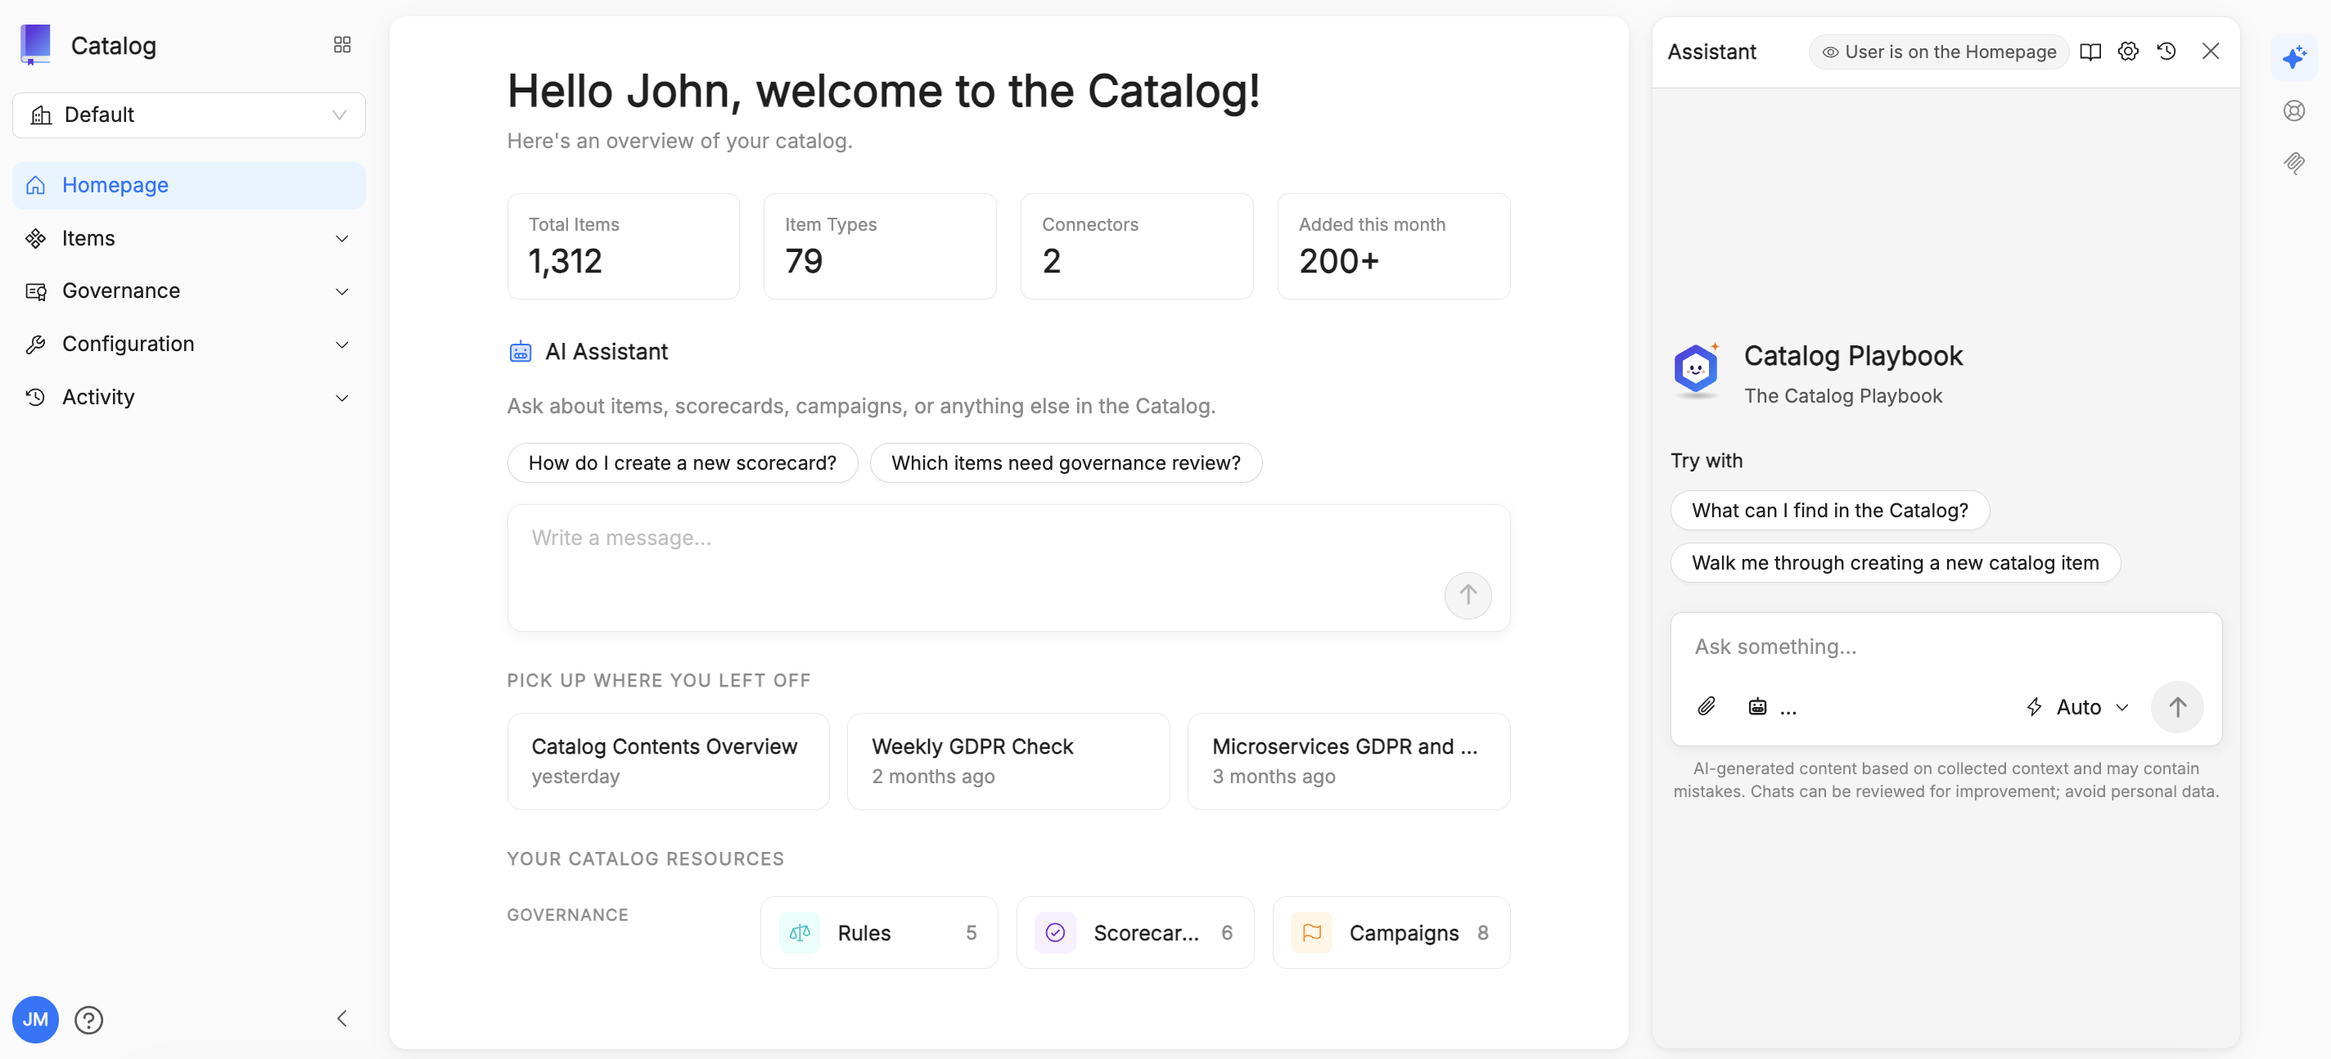Send the Assistant panel message arrow
This screenshot has height=1059, width=2331.
point(2177,707)
